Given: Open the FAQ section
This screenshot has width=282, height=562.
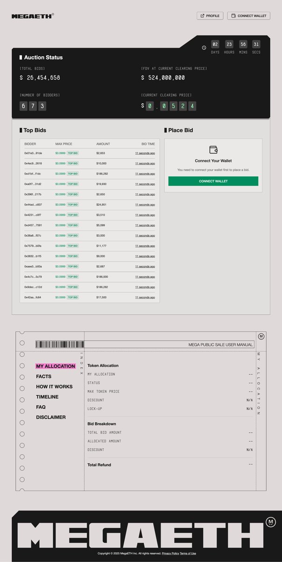Looking at the screenshot, I should tap(41, 407).
